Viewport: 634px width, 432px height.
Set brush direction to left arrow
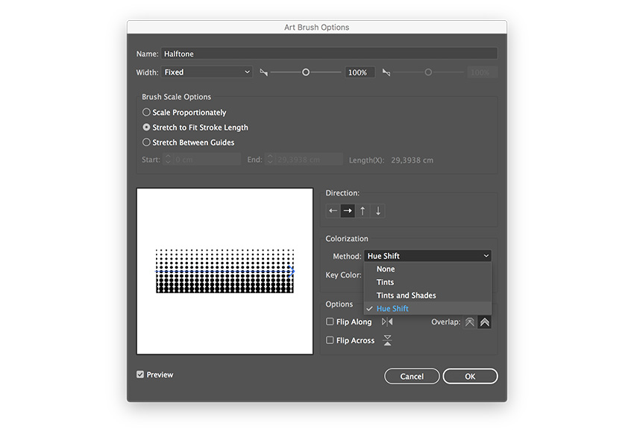coord(333,210)
